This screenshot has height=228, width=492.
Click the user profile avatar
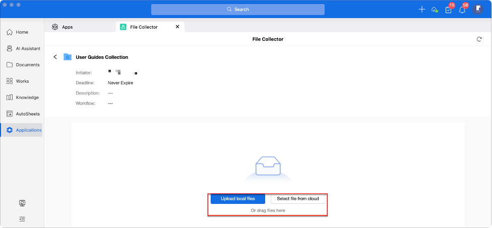477,10
